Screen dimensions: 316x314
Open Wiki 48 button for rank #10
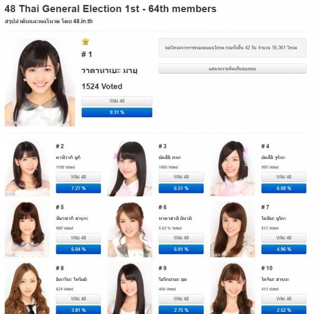pos(284,299)
